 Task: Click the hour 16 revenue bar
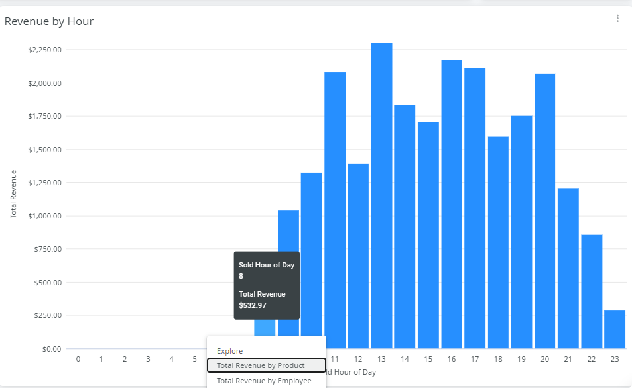point(452,204)
